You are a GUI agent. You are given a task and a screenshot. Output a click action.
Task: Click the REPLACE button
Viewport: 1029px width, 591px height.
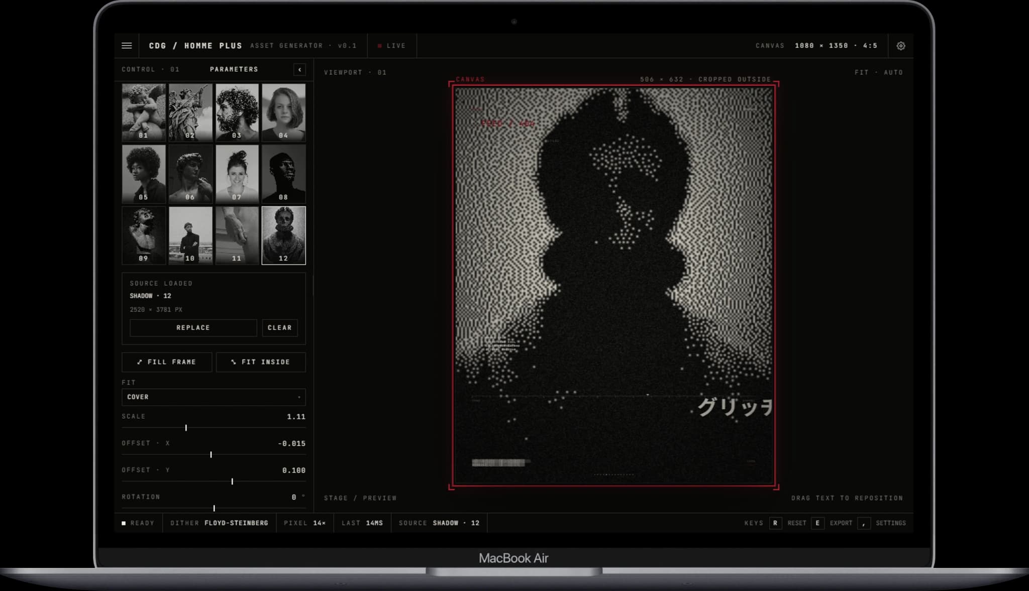pyautogui.click(x=193, y=328)
